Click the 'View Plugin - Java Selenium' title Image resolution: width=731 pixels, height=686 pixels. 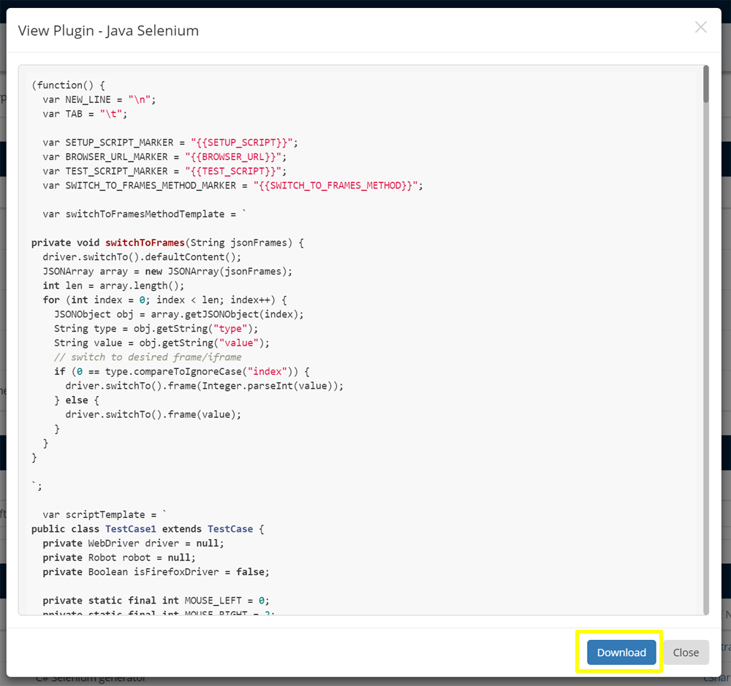pyautogui.click(x=108, y=31)
